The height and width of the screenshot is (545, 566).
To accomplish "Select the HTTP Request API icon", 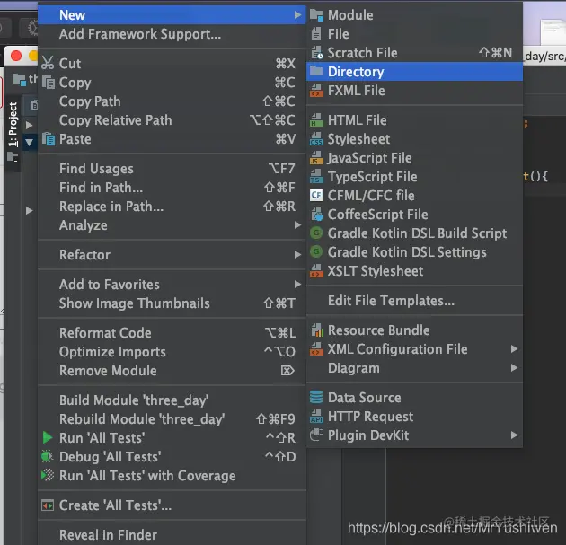I will [316, 417].
